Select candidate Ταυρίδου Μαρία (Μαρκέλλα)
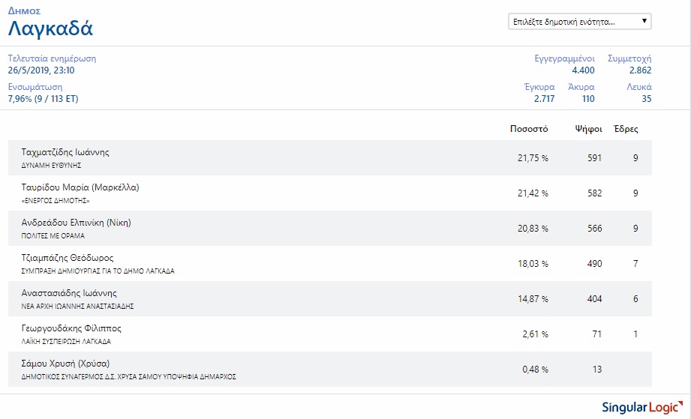Screen dimensions: 691x419 point(80,187)
